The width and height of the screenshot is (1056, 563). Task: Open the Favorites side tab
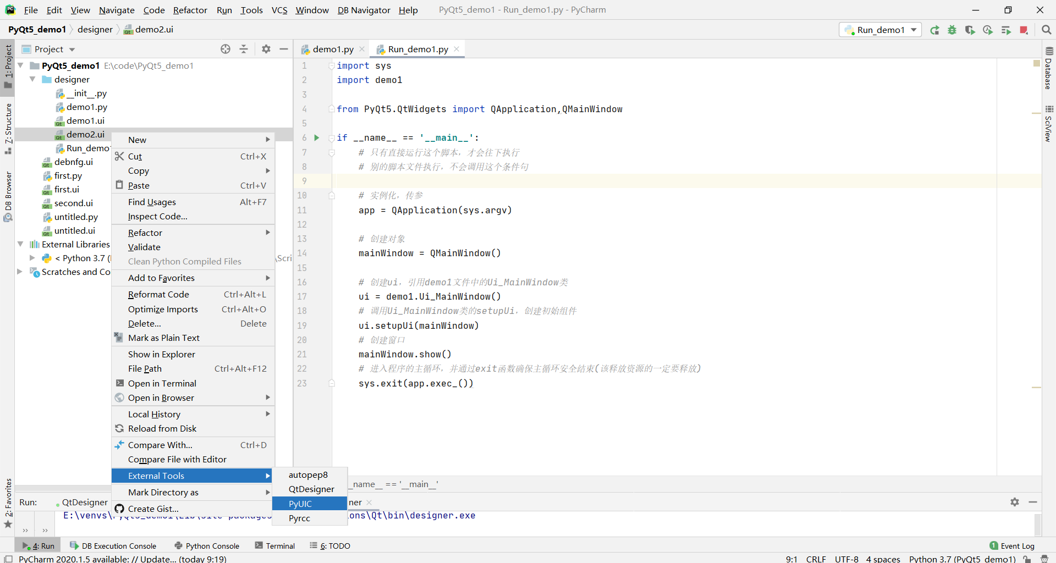[8, 503]
